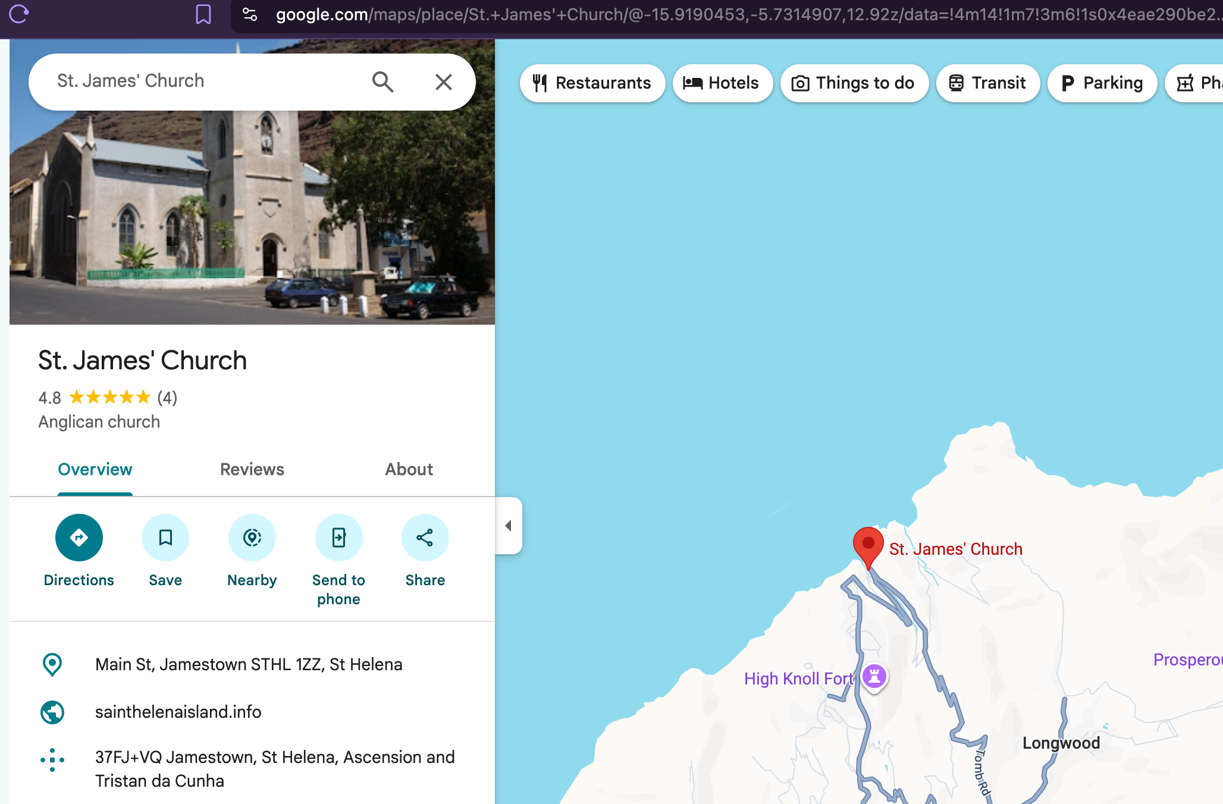Click the website globe icon
This screenshot has height=804, width=1223.
[x=52, y=712]
